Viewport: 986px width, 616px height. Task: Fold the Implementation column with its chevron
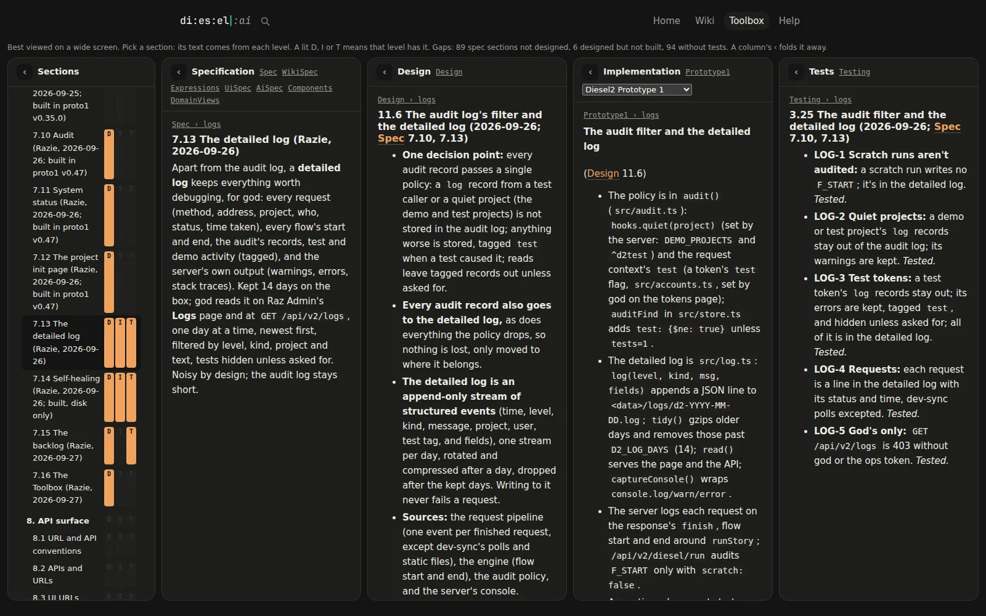(590, 72)
